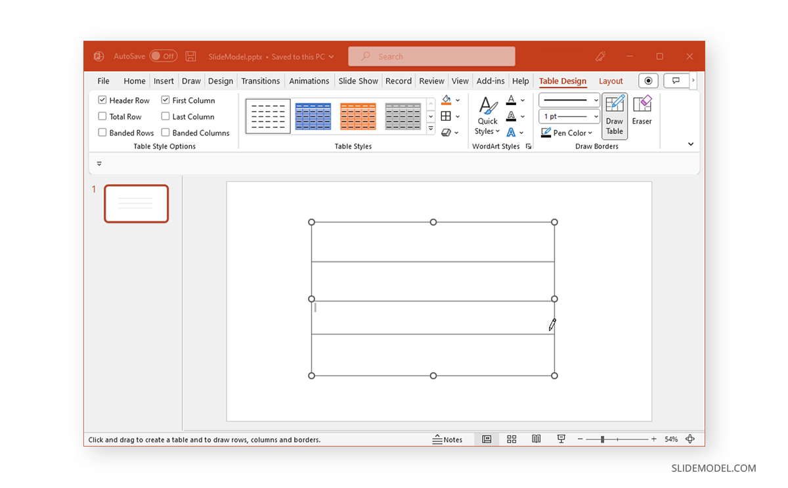Toggle AutoSave switch on
Screen dimensions: 788x488
(164, 56)
